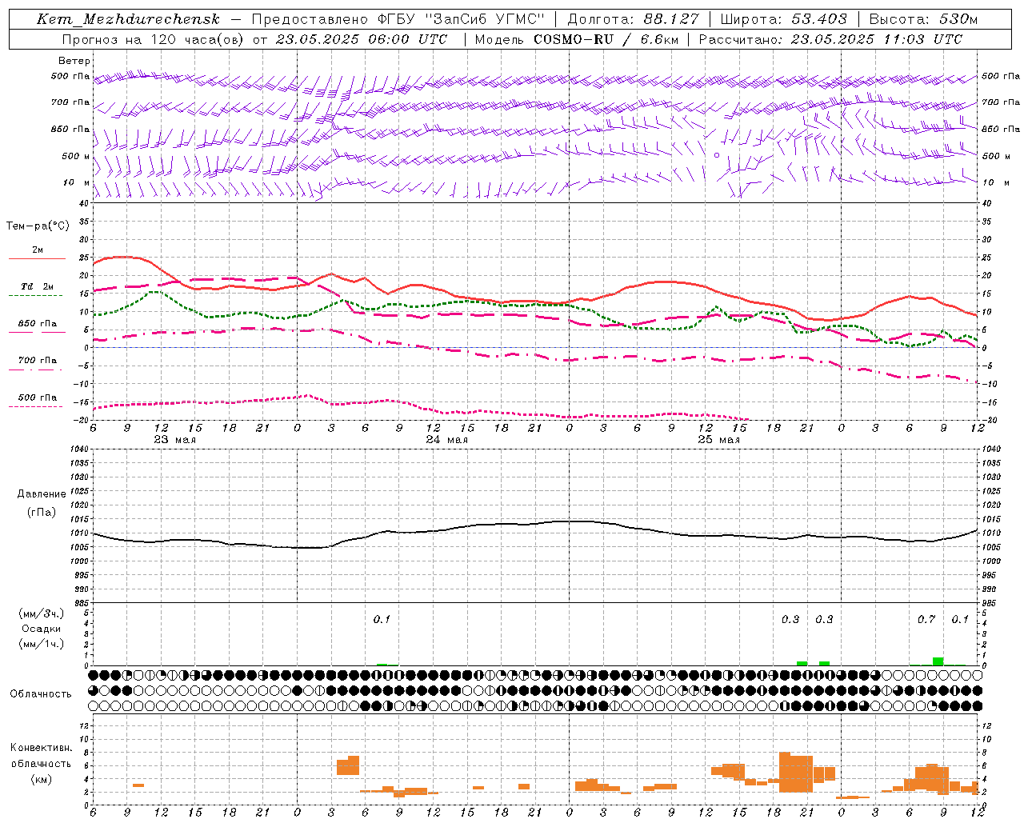Screen dimensions: 1024x819
Task: Click the '25 мая' date label
Action: tap(718, 440)
